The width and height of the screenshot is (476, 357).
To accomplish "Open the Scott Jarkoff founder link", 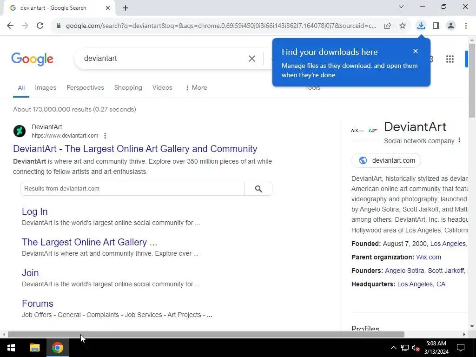I will pos(446,271).
